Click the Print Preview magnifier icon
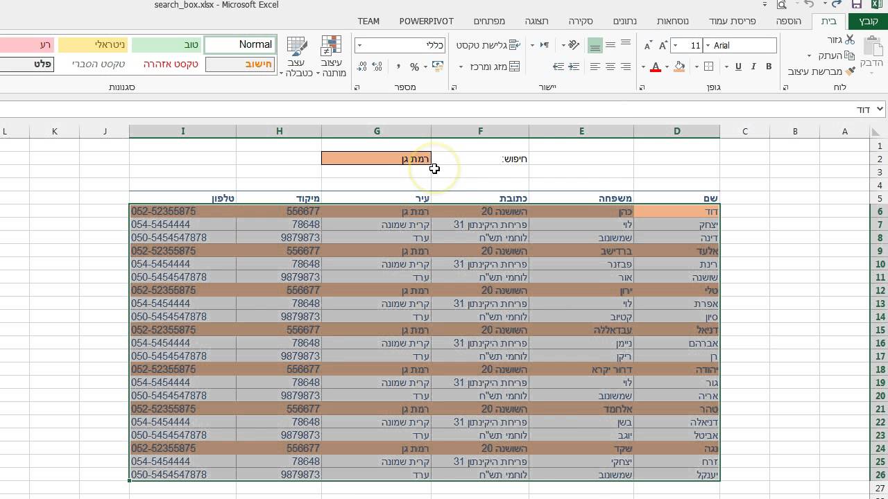This screenshot has width=888, height=499. coord(781,5)
